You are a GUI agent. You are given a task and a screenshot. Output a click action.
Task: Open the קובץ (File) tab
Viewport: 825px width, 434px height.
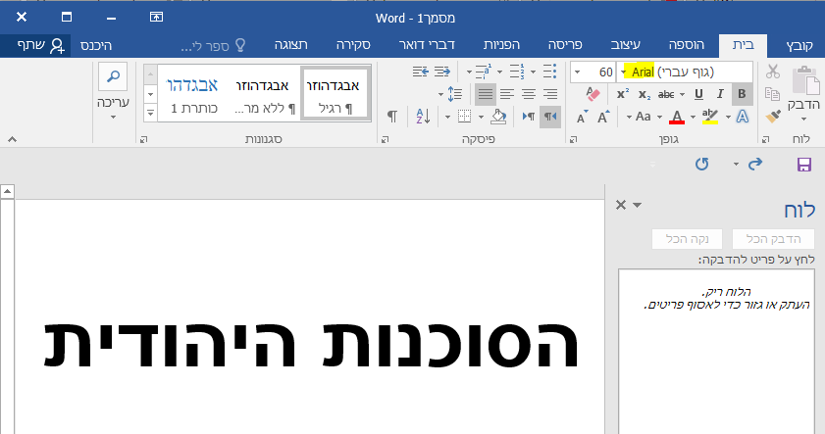point(799,45)
